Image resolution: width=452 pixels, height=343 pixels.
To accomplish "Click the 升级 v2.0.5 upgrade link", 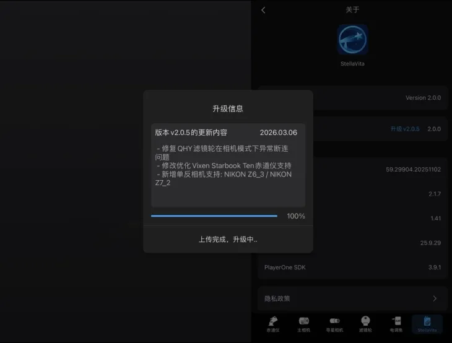I will (x=405, y=129).
